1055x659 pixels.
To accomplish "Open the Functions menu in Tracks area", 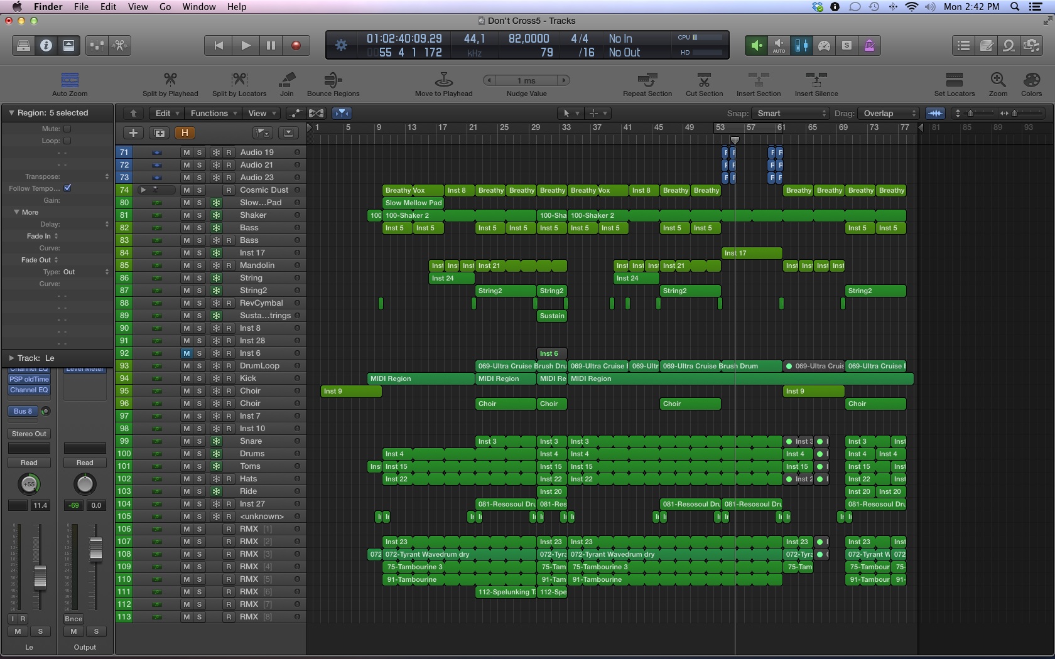I will pyautogui.click(x=214, y=114).
